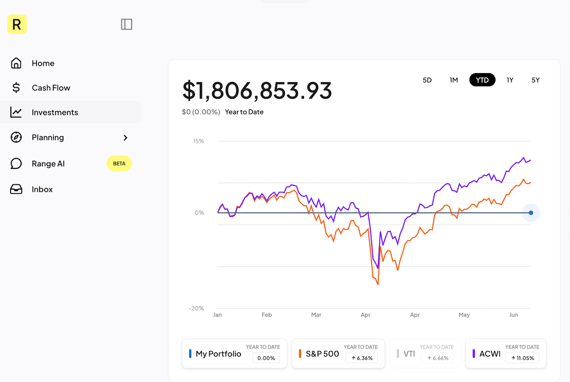
Task: Switch to the 5Y time range
Action: pyautogui.click(x=535, y=80)
